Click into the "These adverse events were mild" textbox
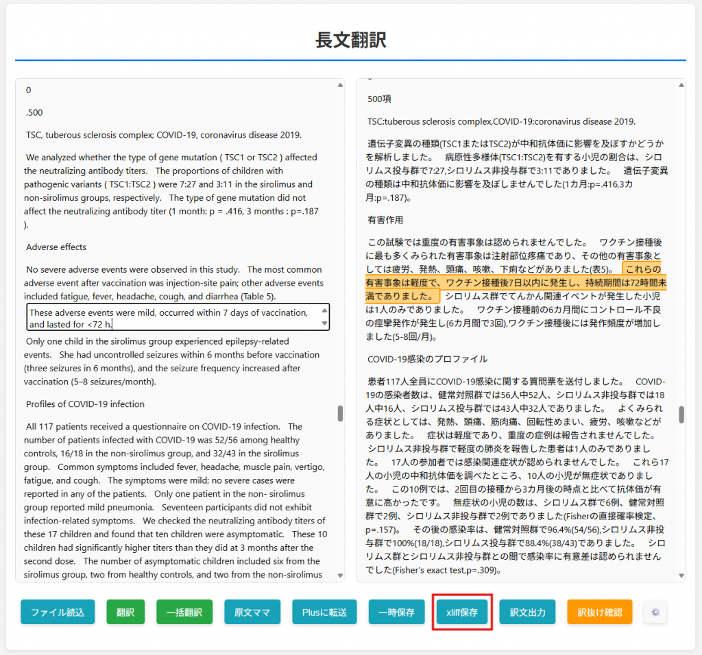The height and width of the screenshot is (655, 702). (x=171, y=318)
